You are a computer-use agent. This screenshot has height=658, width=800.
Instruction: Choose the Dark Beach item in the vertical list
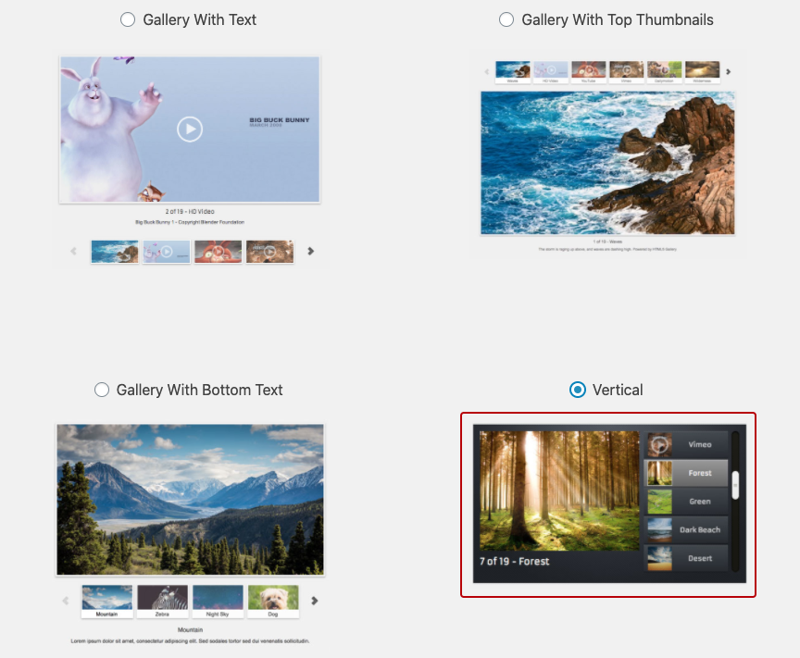click(686, 530)
